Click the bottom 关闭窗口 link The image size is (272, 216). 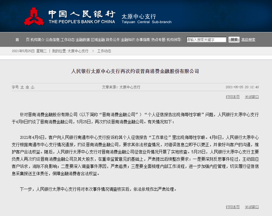(x=252, y=207)
